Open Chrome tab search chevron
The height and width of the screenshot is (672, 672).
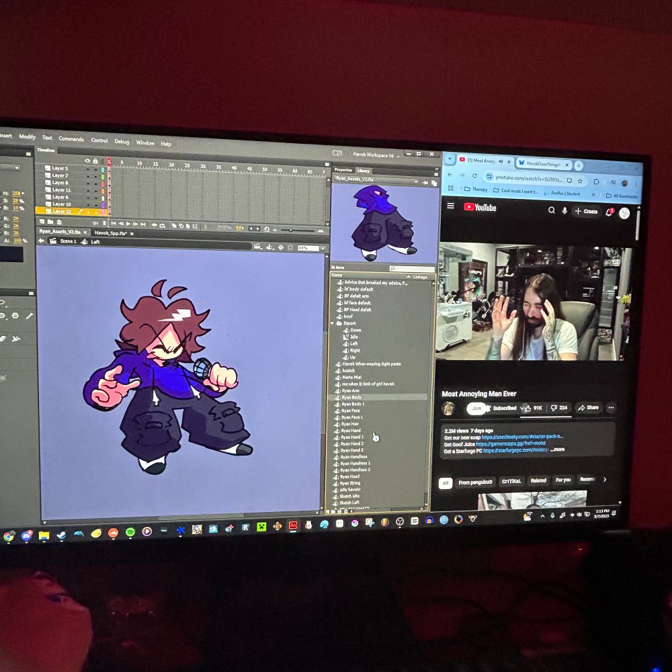click(x=450, y=159)
